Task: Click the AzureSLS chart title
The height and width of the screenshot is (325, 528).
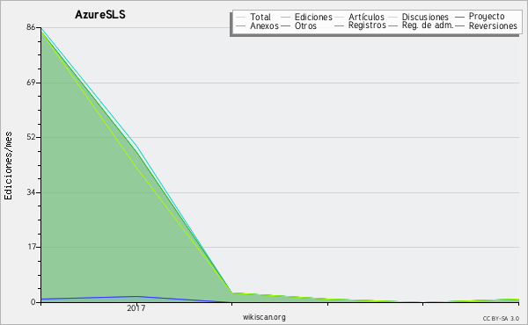Action: click(100, 14)
